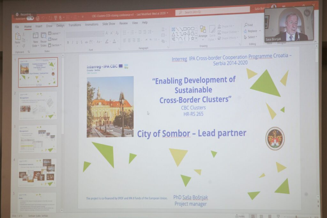Click the New Slide icon
Image resolution: width=327 pixels, height=218 pixels.
coord(35,35)
